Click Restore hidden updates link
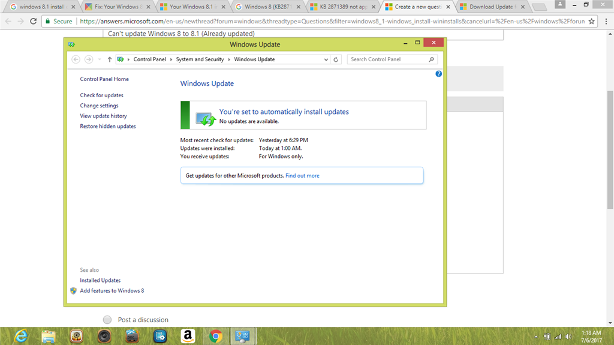Screen dimensions: 614x345 (108, 126)
